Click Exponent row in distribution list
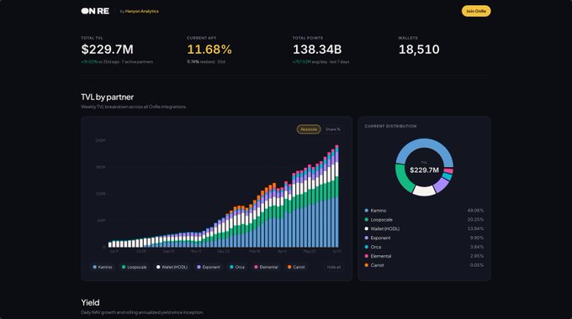Viewport: 572px width, 319px height. click(x=424, y=238)
